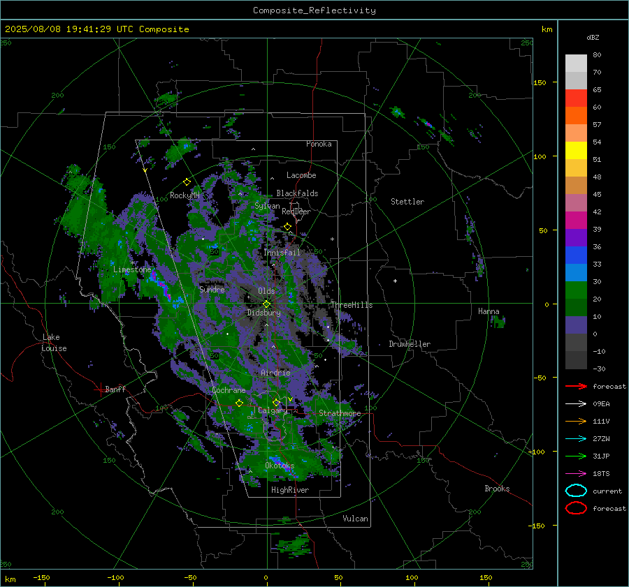This screenshot has height=587, width=629.
Task: Click the Lacombe label
Action: coord(301,175)
